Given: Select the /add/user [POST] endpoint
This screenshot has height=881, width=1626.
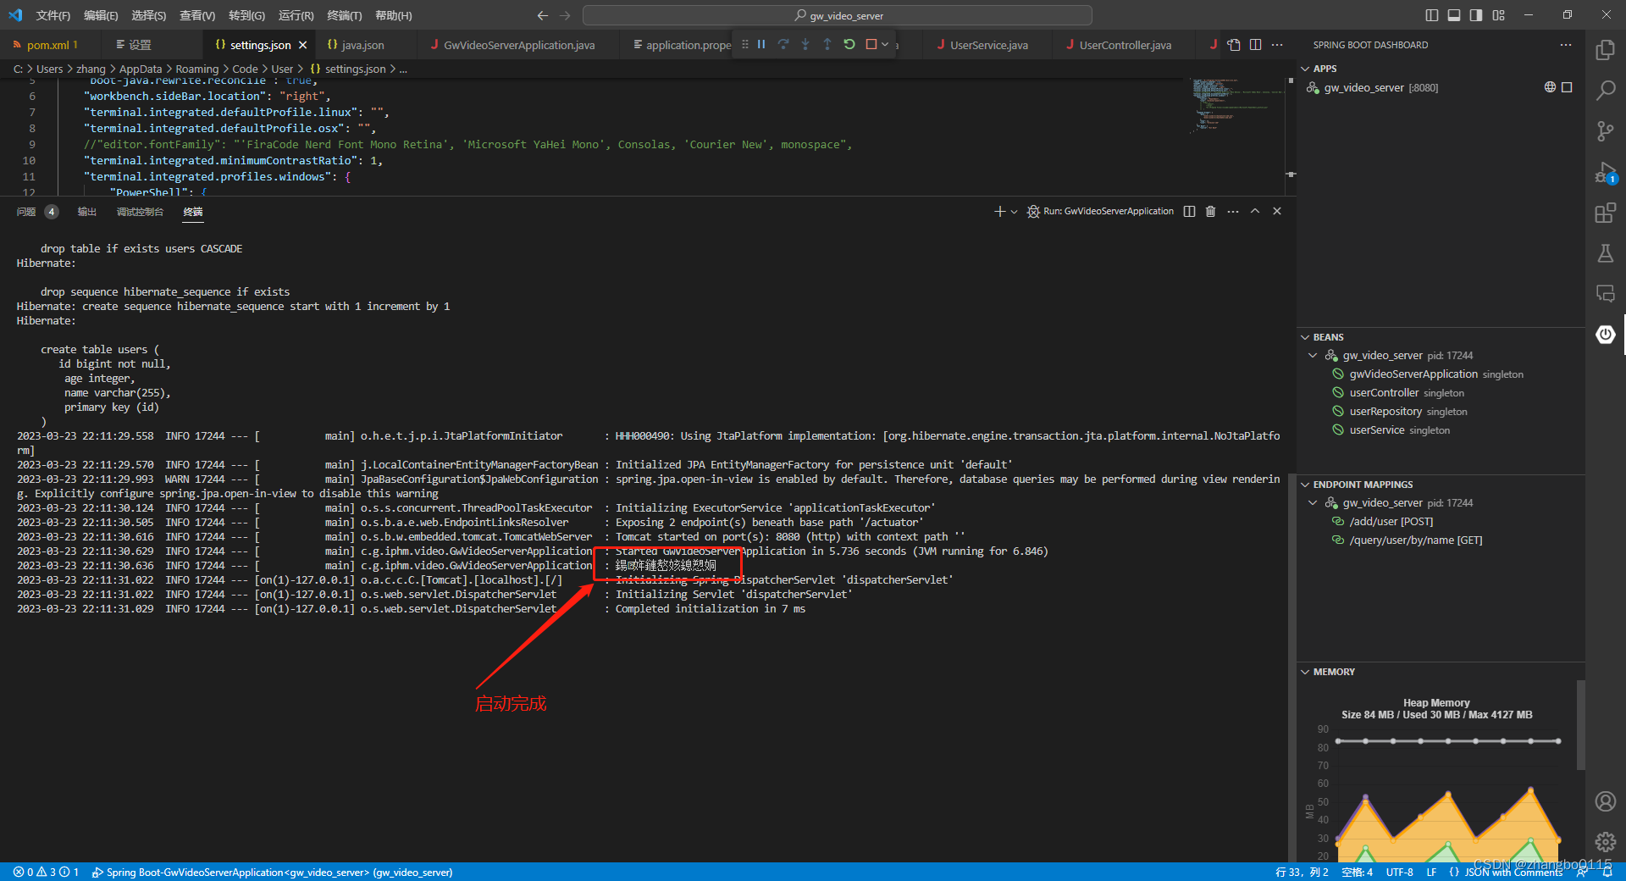Looking at the screenshot, I should point(1391,522).
